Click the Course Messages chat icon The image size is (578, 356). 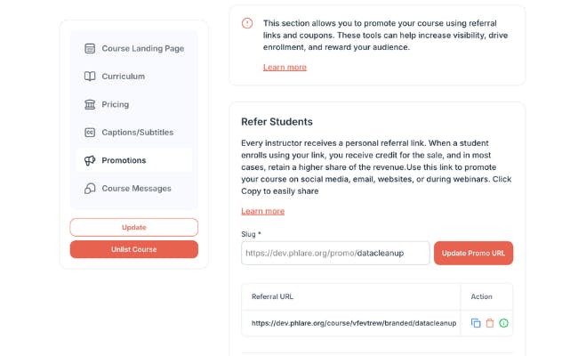[x=90, y=189]
